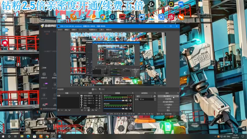This screenshot has height=139, width=247.
Task: Toggle visibility of text (GDI+) 3 source
Action: pos(97,103)
